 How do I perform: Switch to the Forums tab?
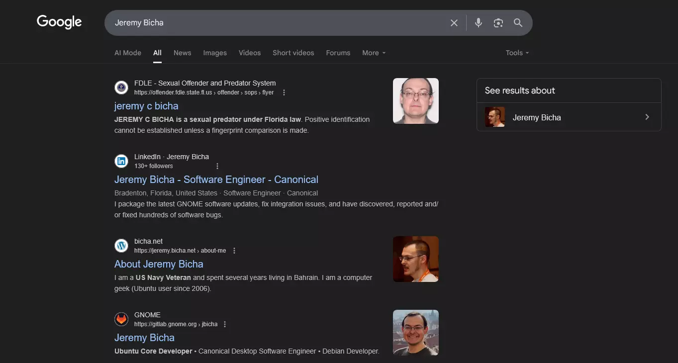point(338,53)
